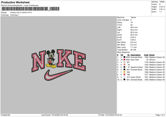Click the beige swatch in stop row 3
166x117 pixels.
[x=124, y=62]
